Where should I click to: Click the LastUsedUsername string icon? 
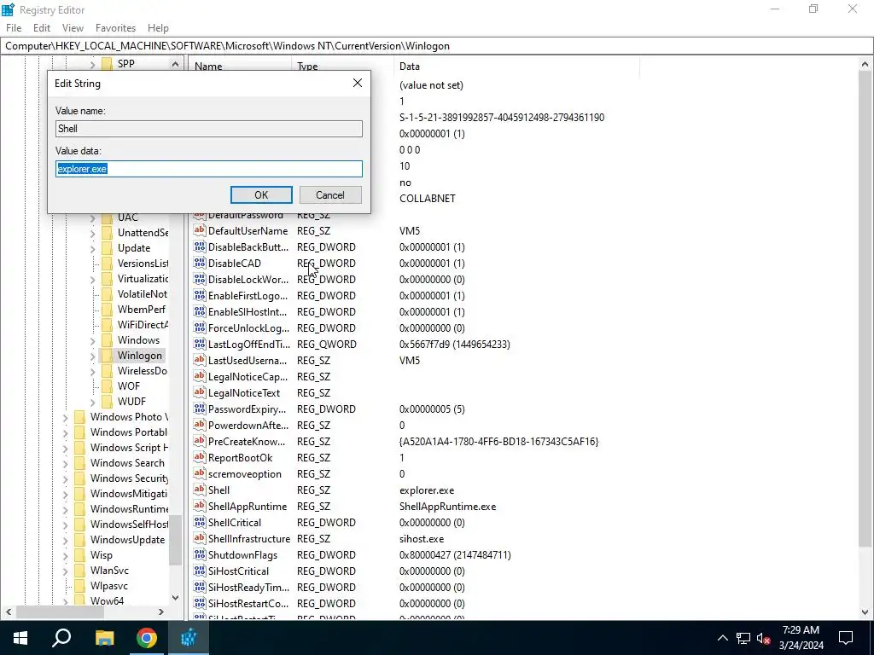[200, 360]
